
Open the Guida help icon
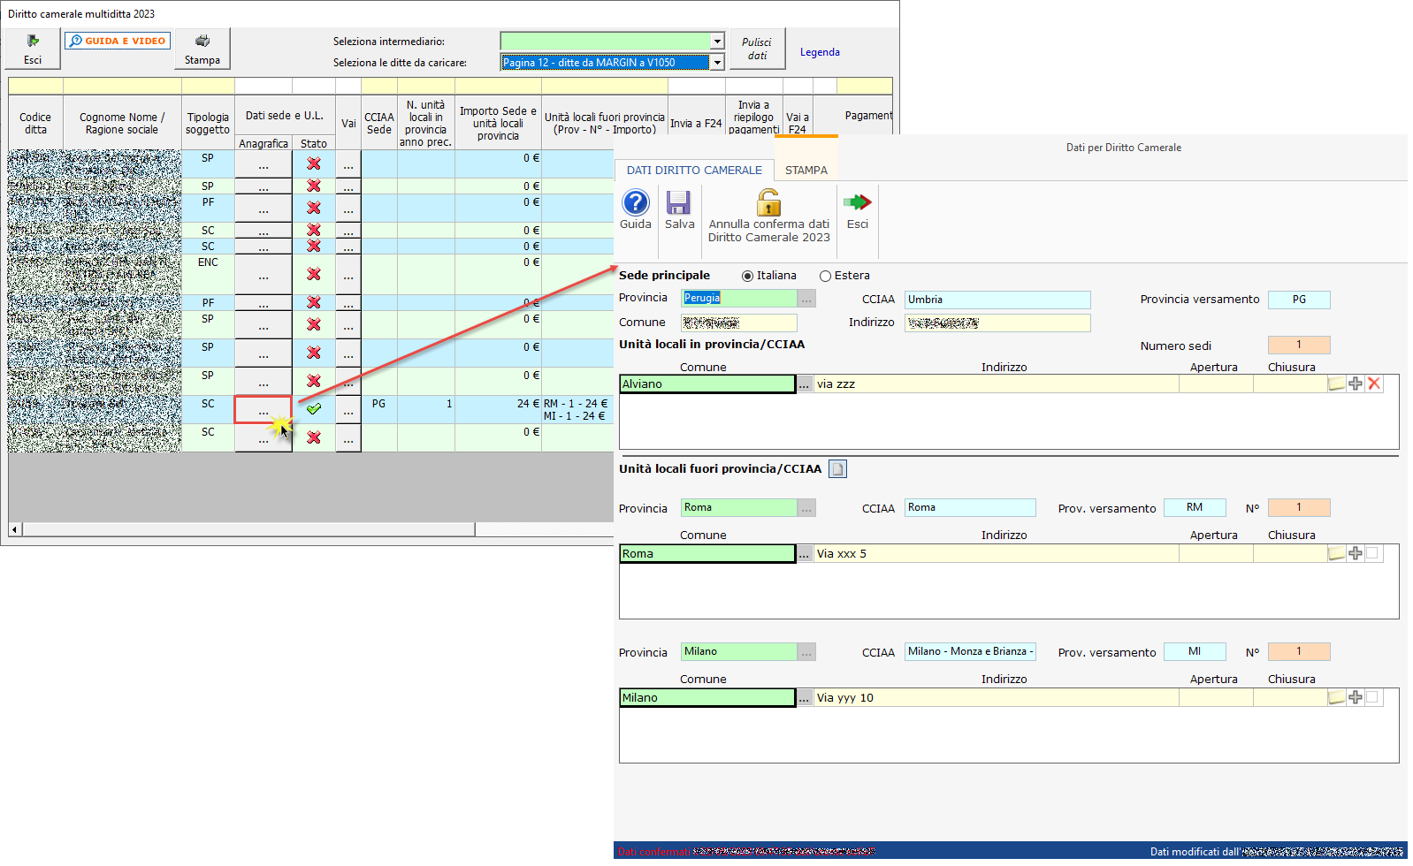coord(635,203)
